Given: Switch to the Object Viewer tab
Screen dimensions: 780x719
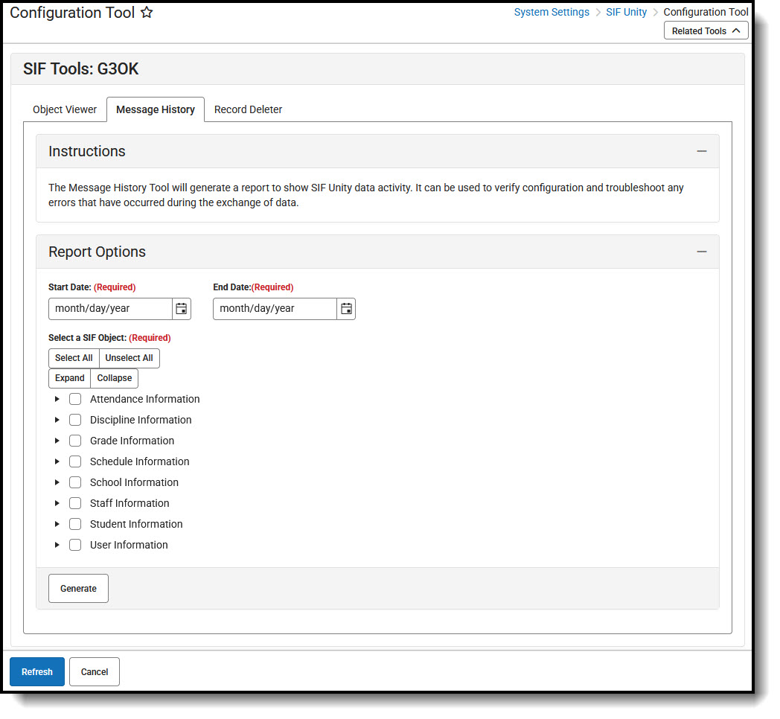Looking at the screenshot, I should 65,109.
